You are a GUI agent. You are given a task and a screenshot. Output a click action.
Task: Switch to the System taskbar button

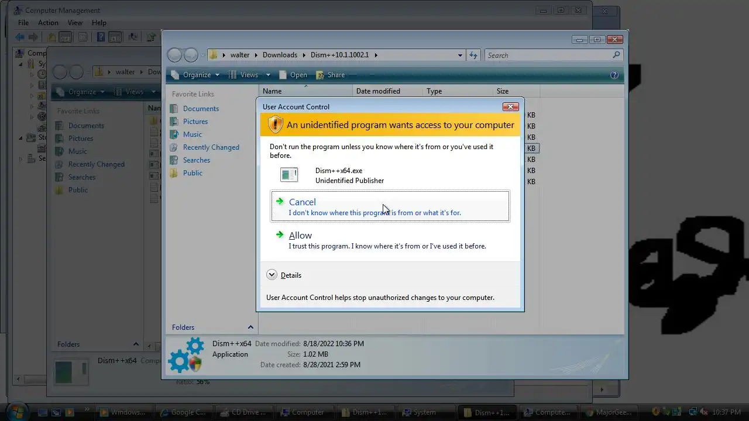(x=425, y=412)
